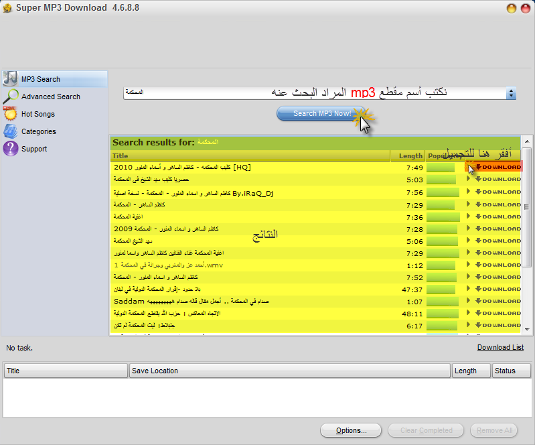Download the 48:11 track
The height and width of the screenshot is (445, 535).
[x=498, y=313]
